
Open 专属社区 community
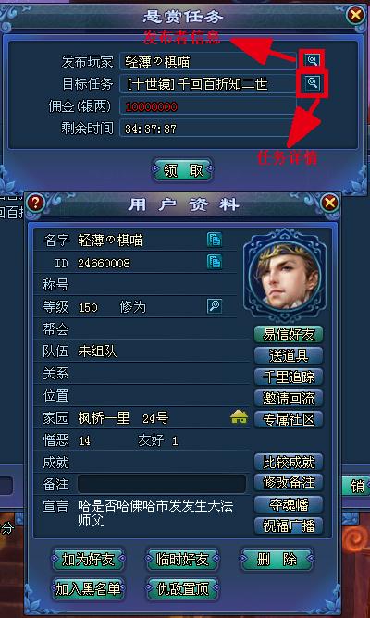(x=289, y=420)
